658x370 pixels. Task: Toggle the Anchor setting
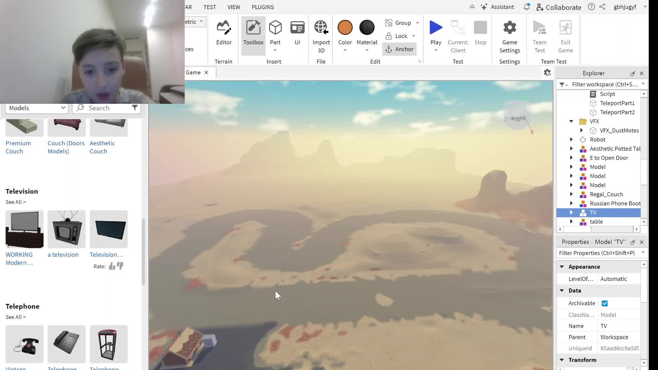(x=400, y=49)
